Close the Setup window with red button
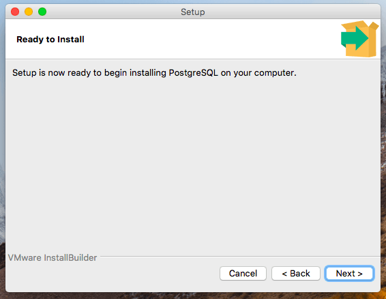The height and width of the screenshot is (299, 386). pos(15,12)
